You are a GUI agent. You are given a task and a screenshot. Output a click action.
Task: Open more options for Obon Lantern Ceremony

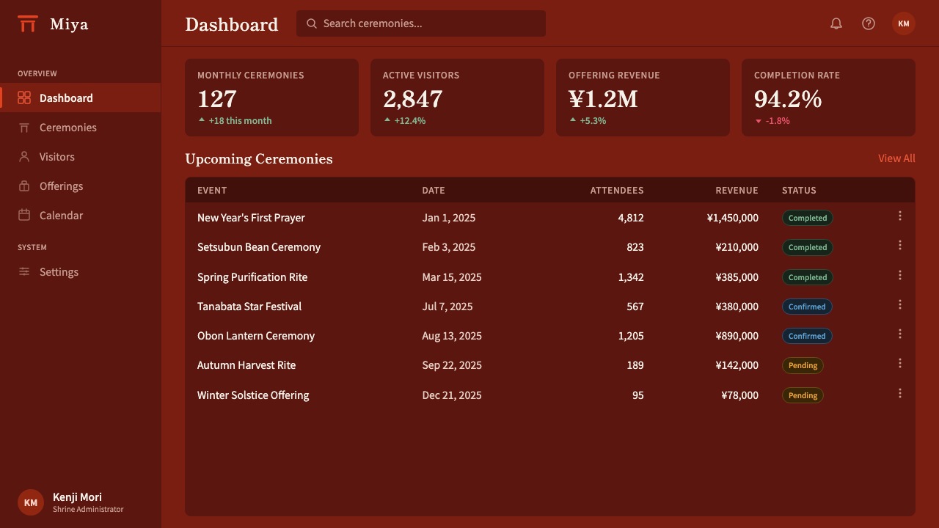900,334
